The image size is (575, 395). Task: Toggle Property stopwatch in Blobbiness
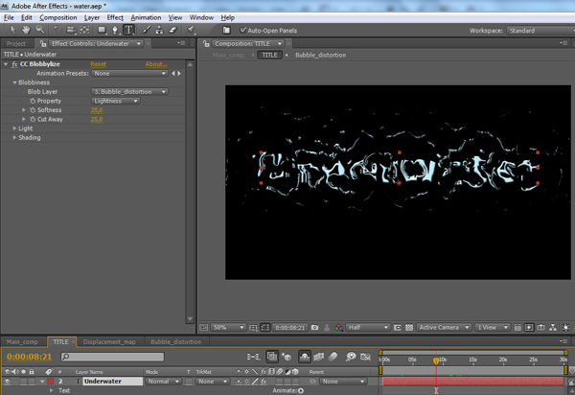pyautogui.click(x=33, y=101)
